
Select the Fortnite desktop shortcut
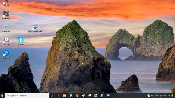coord(21,41)
